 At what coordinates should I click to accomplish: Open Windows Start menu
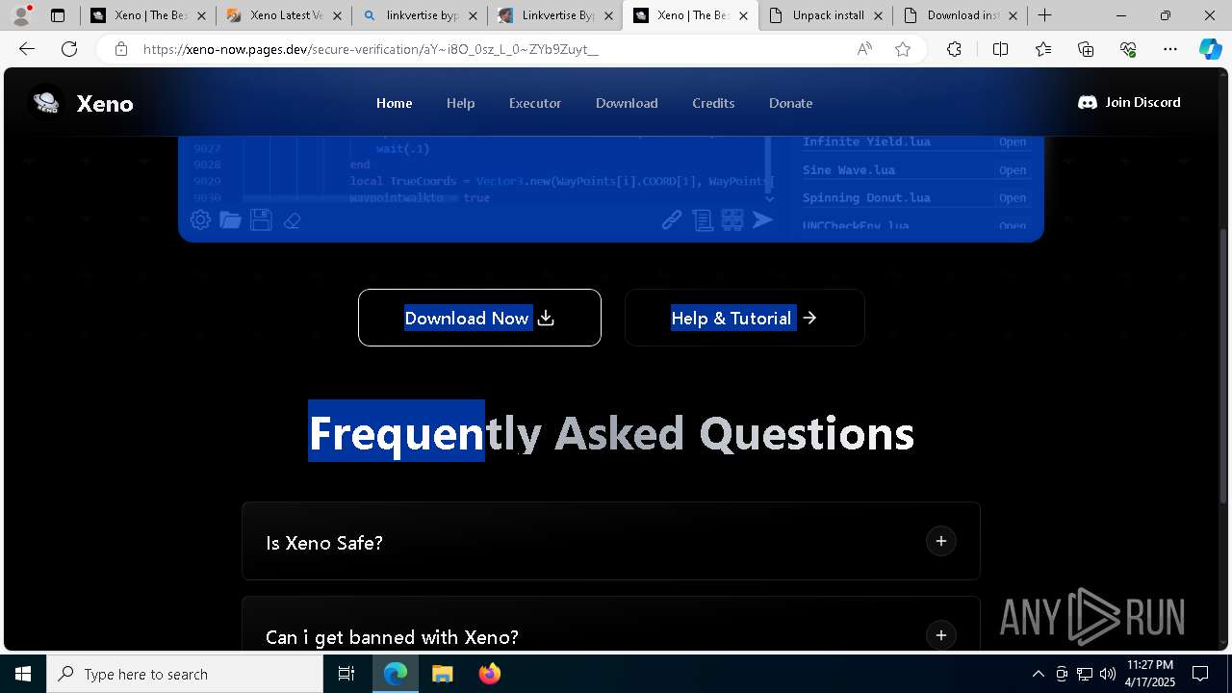(23, 674)
